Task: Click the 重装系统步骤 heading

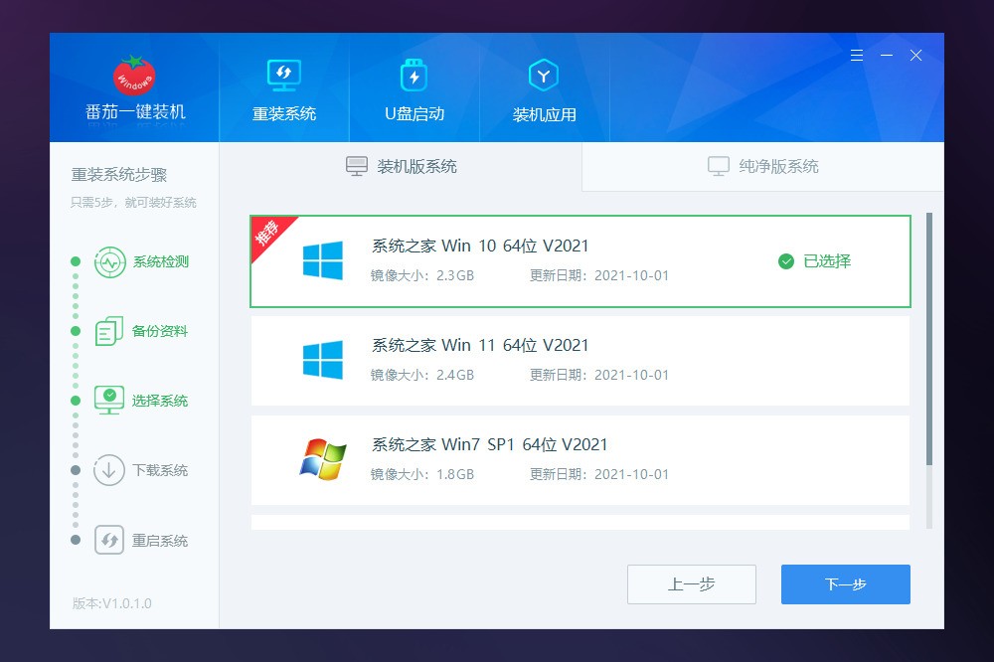Action: [118, 174]
